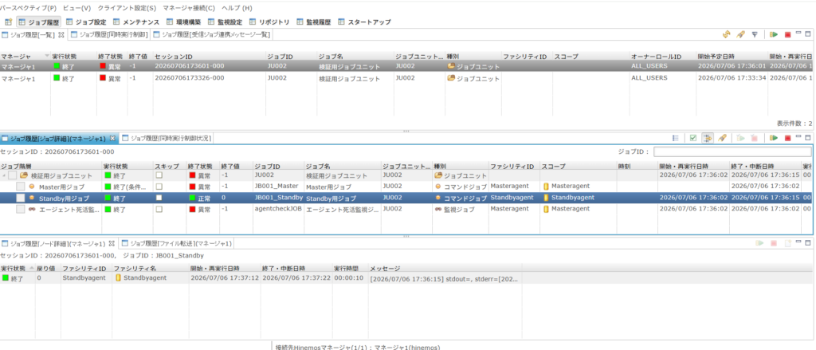The width and height of the screenshot is (816, 350).
Task: Click red stop icon in job history list toolbar
Action: point(787,35)
